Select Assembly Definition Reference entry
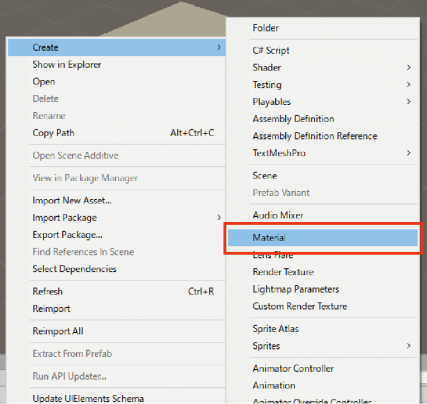This screenshot has width=427, height=404. [x=315, y=136]
